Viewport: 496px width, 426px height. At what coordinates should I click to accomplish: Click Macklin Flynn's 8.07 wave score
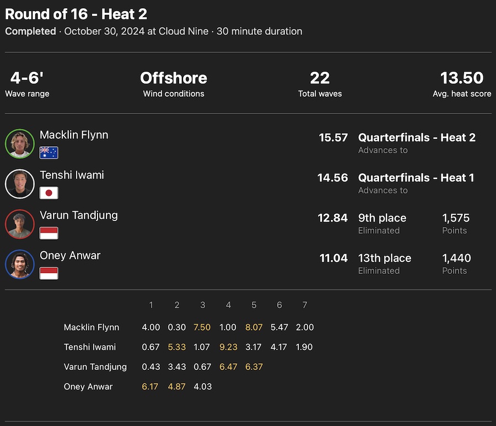[x=254, y=327]
